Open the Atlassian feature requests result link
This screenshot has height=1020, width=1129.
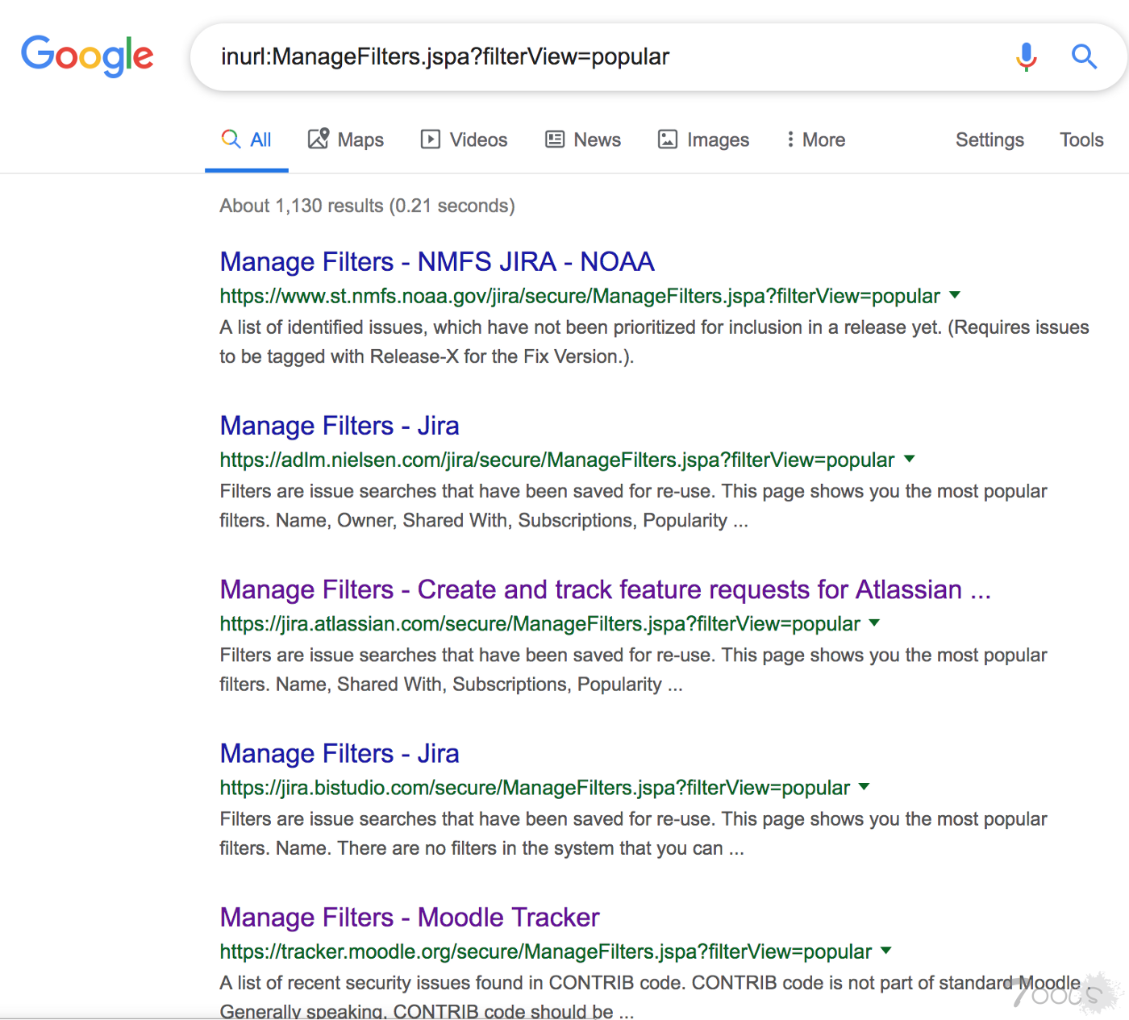tap(605, 589)
